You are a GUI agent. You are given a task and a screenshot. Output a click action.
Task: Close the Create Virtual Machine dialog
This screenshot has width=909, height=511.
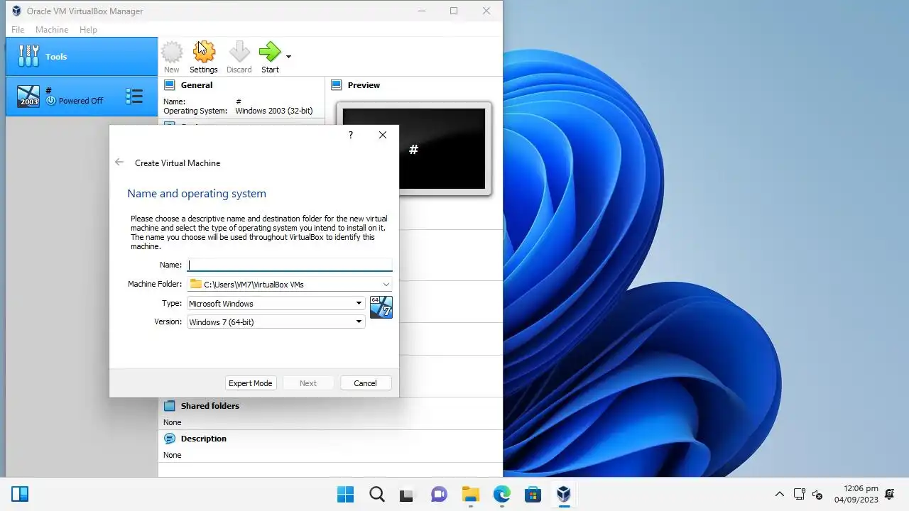[x=383, y=135]
